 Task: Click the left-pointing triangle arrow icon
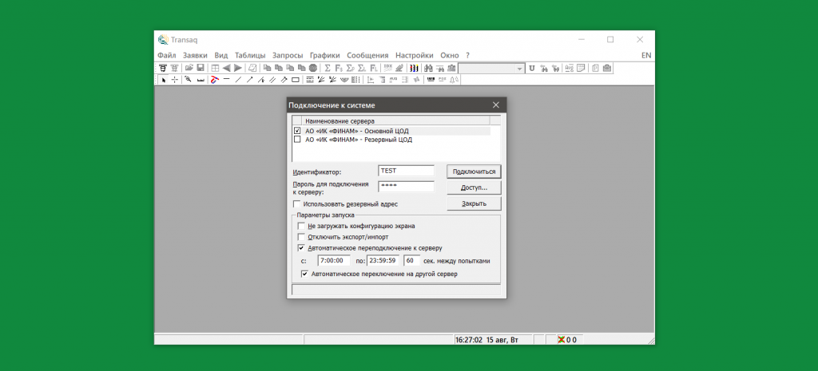pos(226,69)
